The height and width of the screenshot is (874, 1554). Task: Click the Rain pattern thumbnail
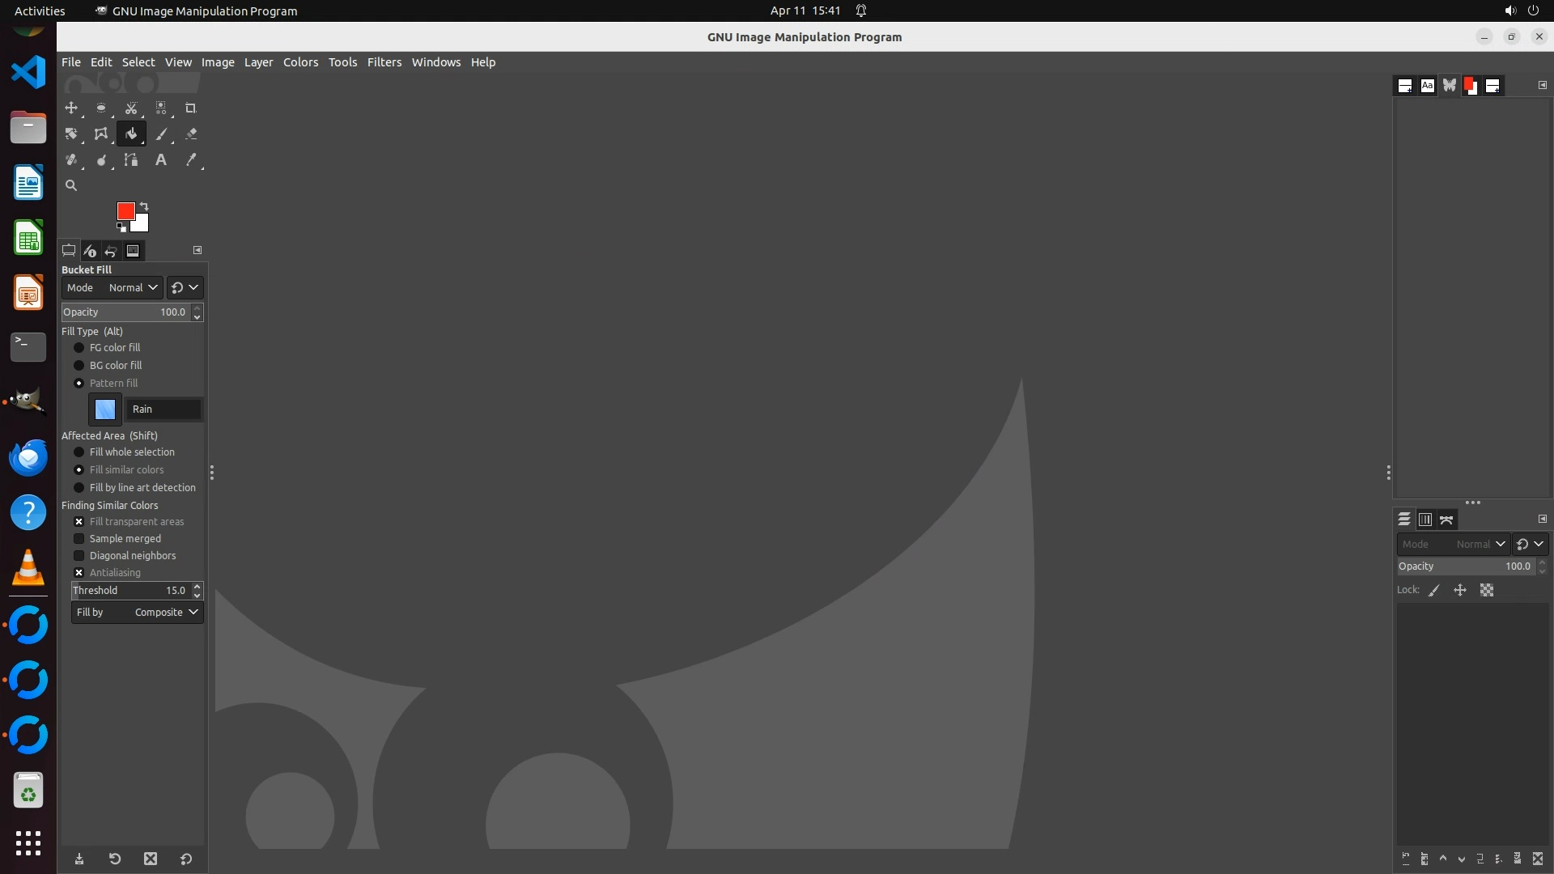tap(105, 409)
